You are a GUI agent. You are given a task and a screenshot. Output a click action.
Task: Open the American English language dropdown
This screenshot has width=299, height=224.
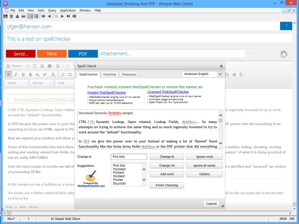(202, 74)
